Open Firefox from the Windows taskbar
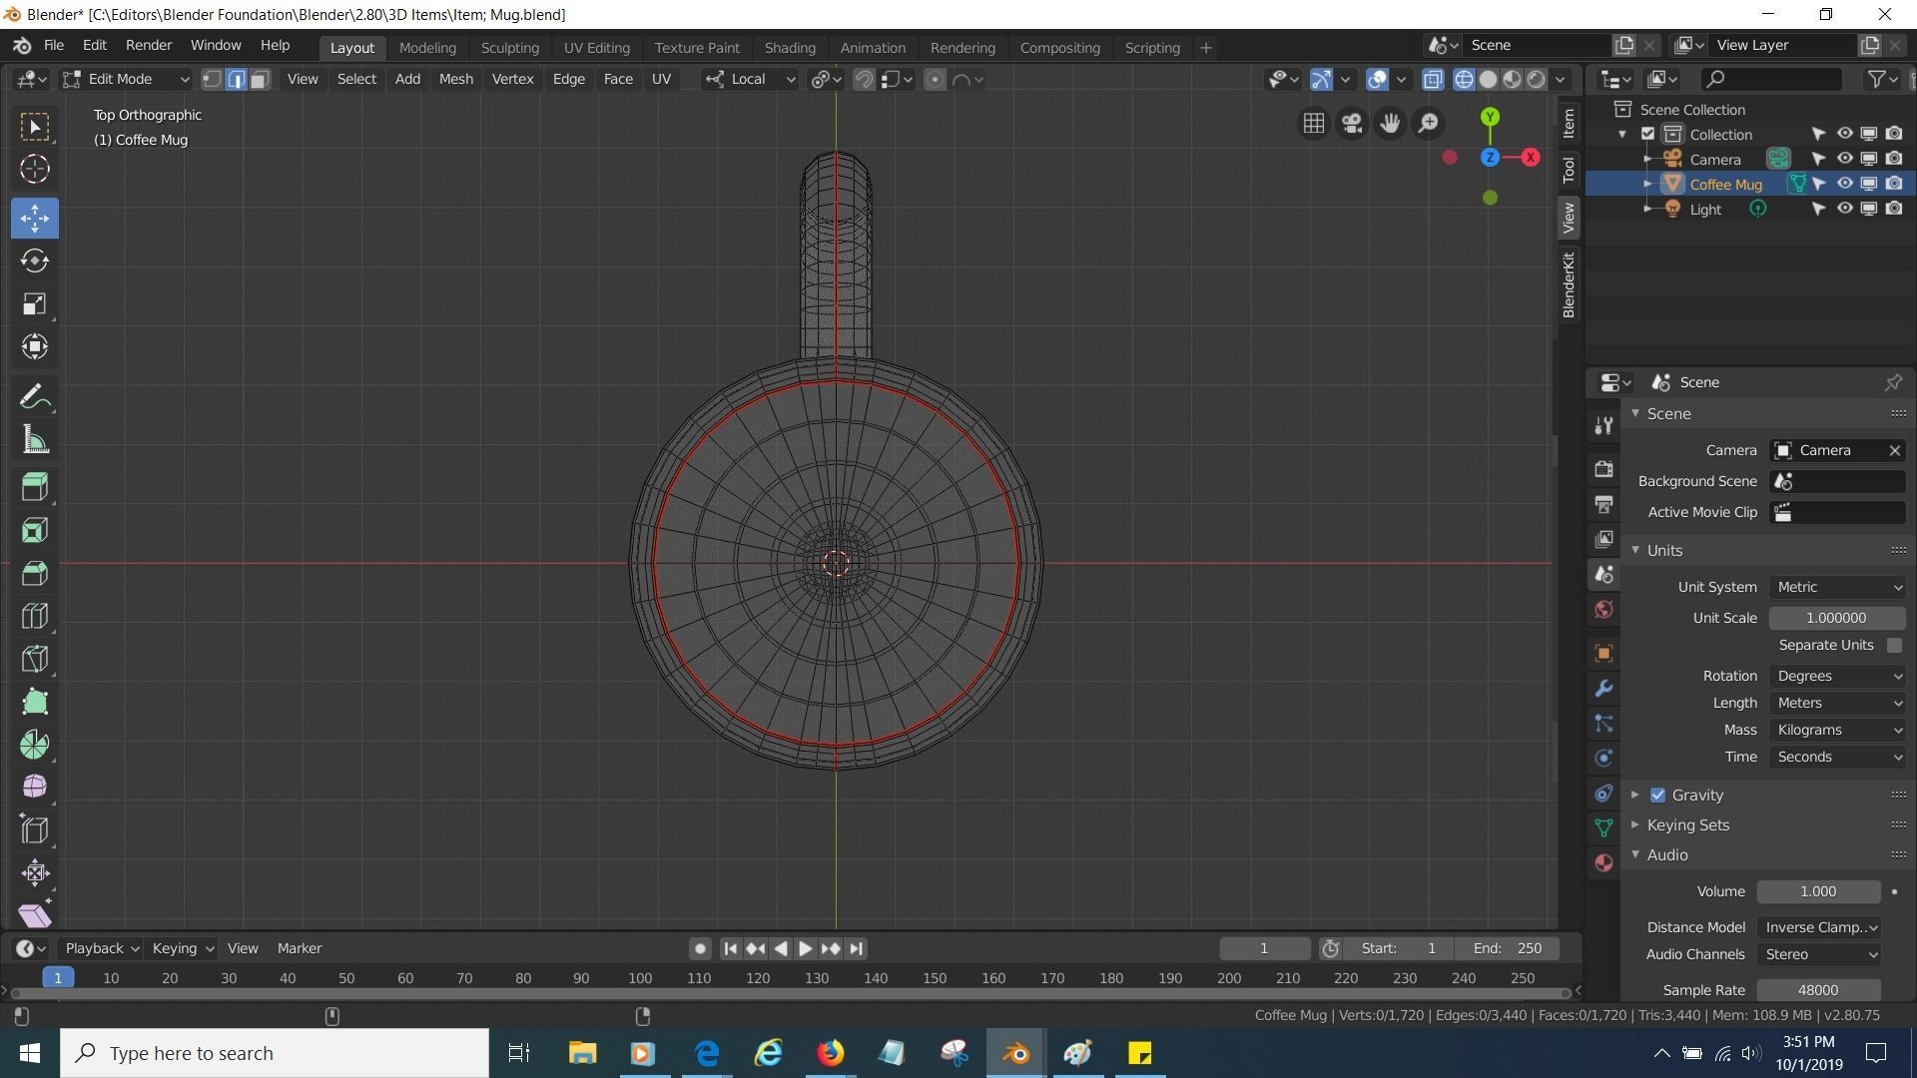The width and height of the screenshot is (1917, 1078). click(x=831, y=1053)
